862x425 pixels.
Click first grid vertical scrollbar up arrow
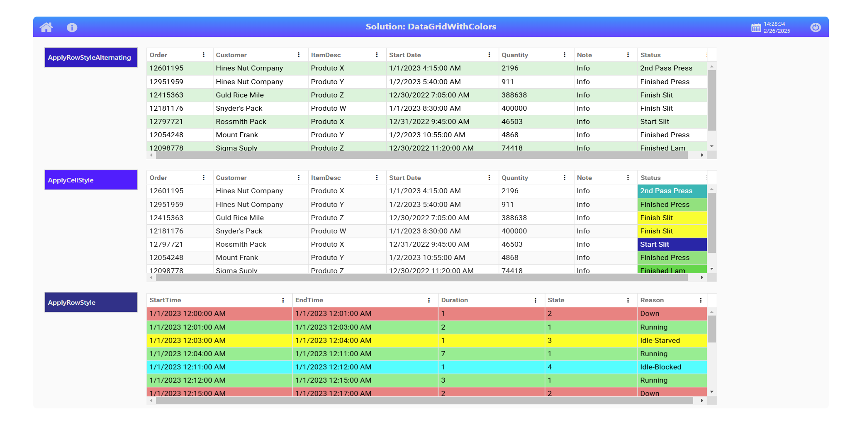(x=712, y=66)
